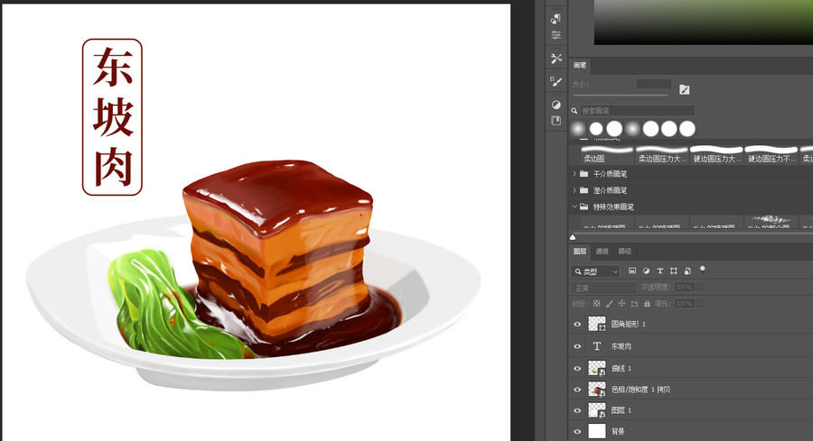Select the 画笔 panel tab
This screenshot has width=813, height=441.
(580, 65)
